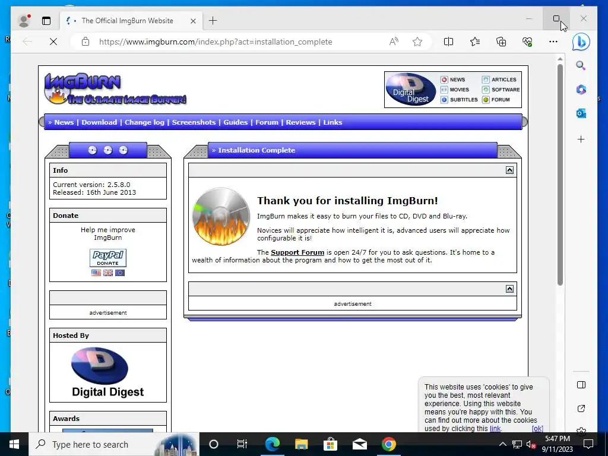Go to the Download page

99,122
